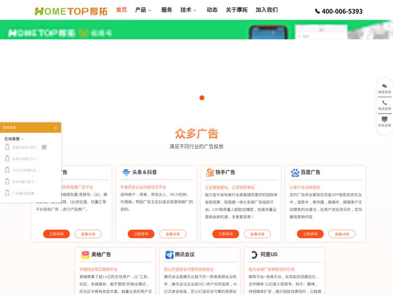Show the QR code icon beside 百度&知乎
The image size is (393, 295).
[44, 147]
